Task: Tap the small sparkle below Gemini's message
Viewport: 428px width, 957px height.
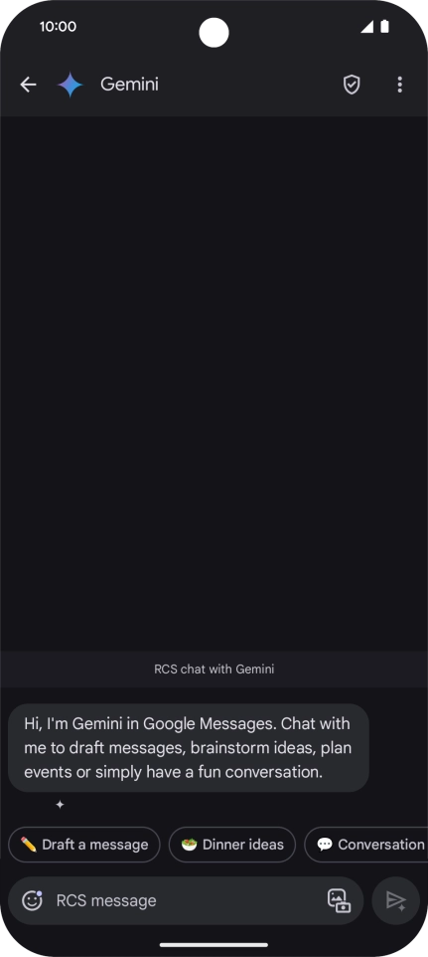Action: tap(60, 805)
